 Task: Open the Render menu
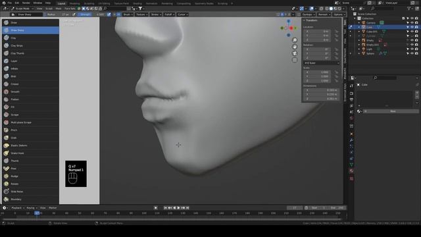26,3
